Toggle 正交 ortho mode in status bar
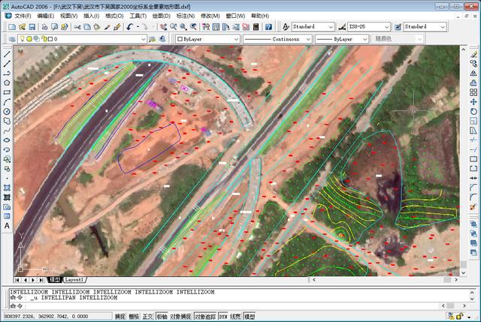Image resolution: width=481 pixels, height=322 pixels. 147,316
